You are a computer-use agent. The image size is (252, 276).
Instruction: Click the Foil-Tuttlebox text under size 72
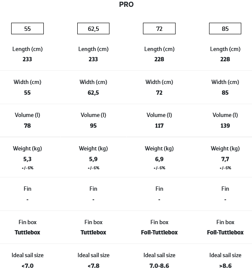159,232
